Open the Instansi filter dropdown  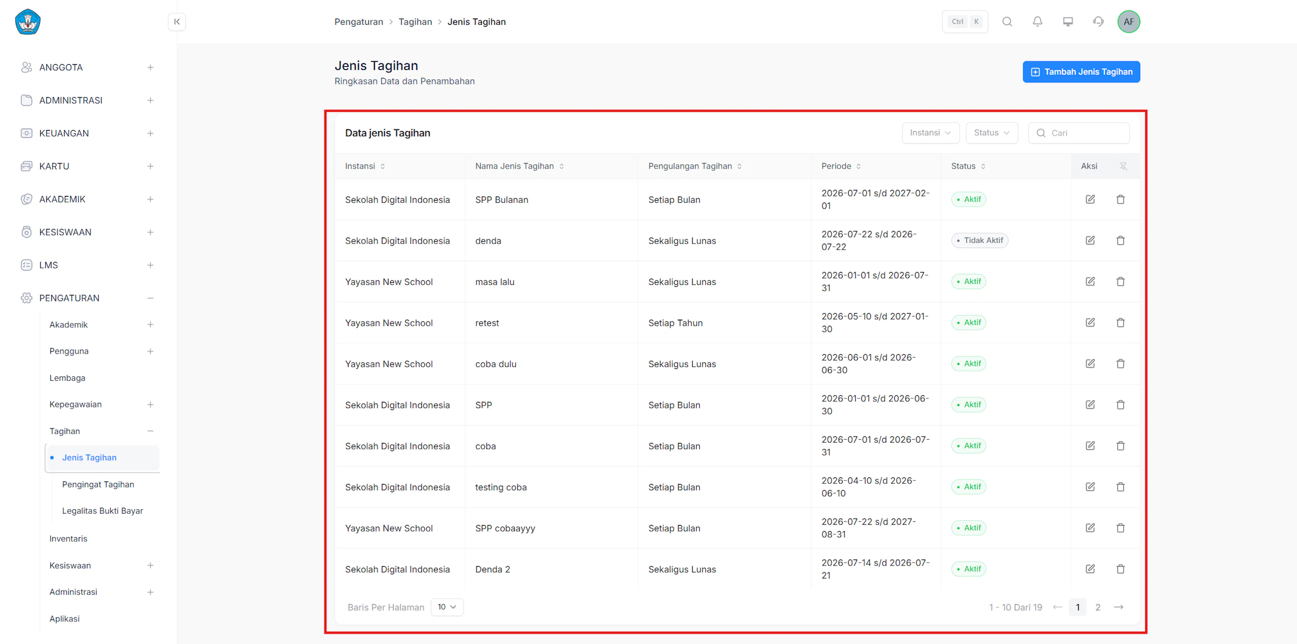(931, 133)
